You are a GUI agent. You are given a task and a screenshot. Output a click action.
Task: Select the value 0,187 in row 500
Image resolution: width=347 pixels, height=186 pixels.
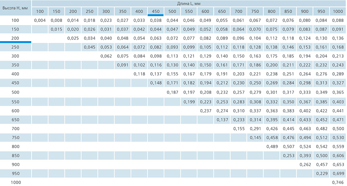[x=172, y=92]
